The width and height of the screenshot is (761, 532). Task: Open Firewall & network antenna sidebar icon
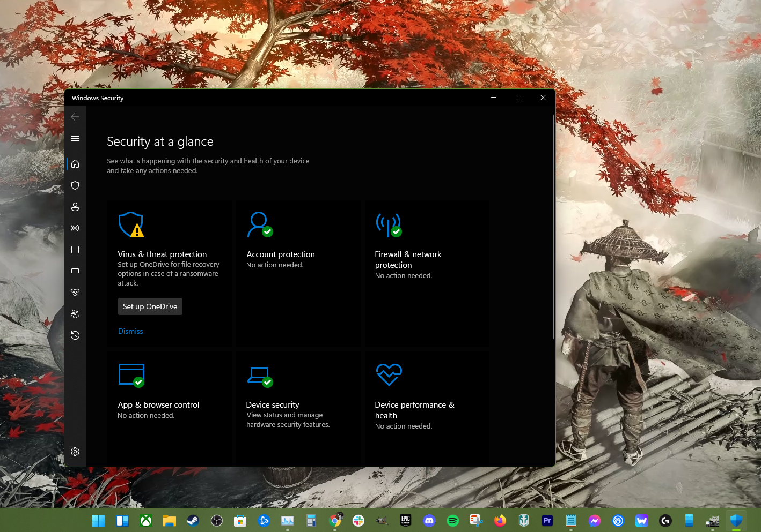coord(75,228)
